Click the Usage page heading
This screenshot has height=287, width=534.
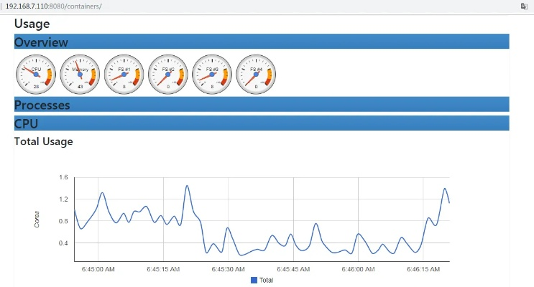pos(32,24)
